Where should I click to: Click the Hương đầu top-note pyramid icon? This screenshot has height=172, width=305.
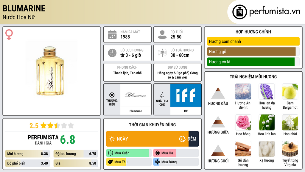[x=218, y=93]
